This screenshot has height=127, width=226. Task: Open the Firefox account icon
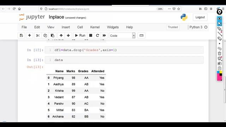click(x=211, y=9)
